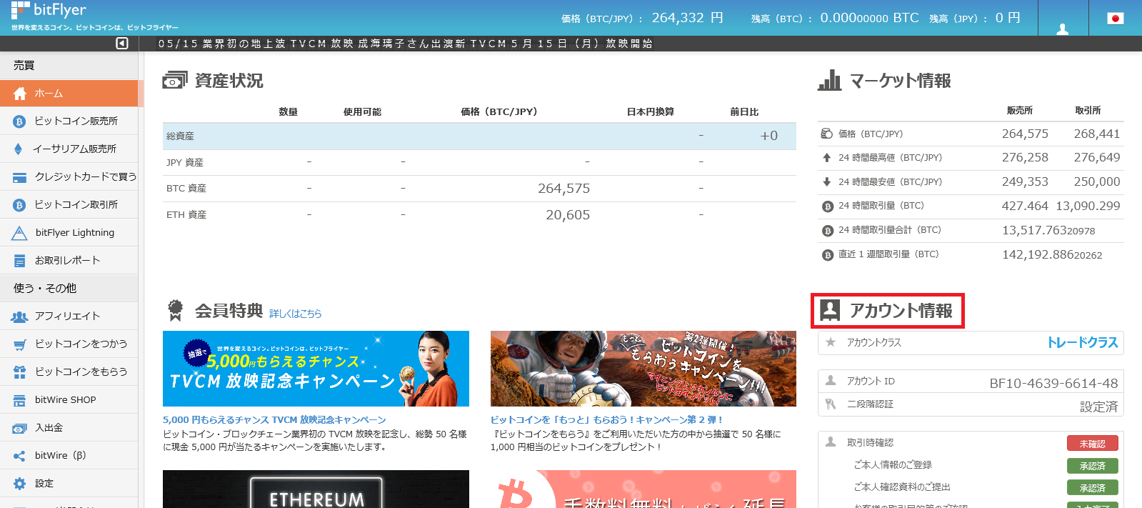Screen dimensions: 1142x508
Task: Select the Japan flag language icon
Action: 1115,19
